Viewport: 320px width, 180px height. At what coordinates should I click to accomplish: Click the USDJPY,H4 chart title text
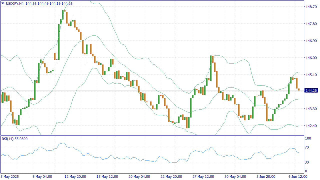[x=14, y=3]
